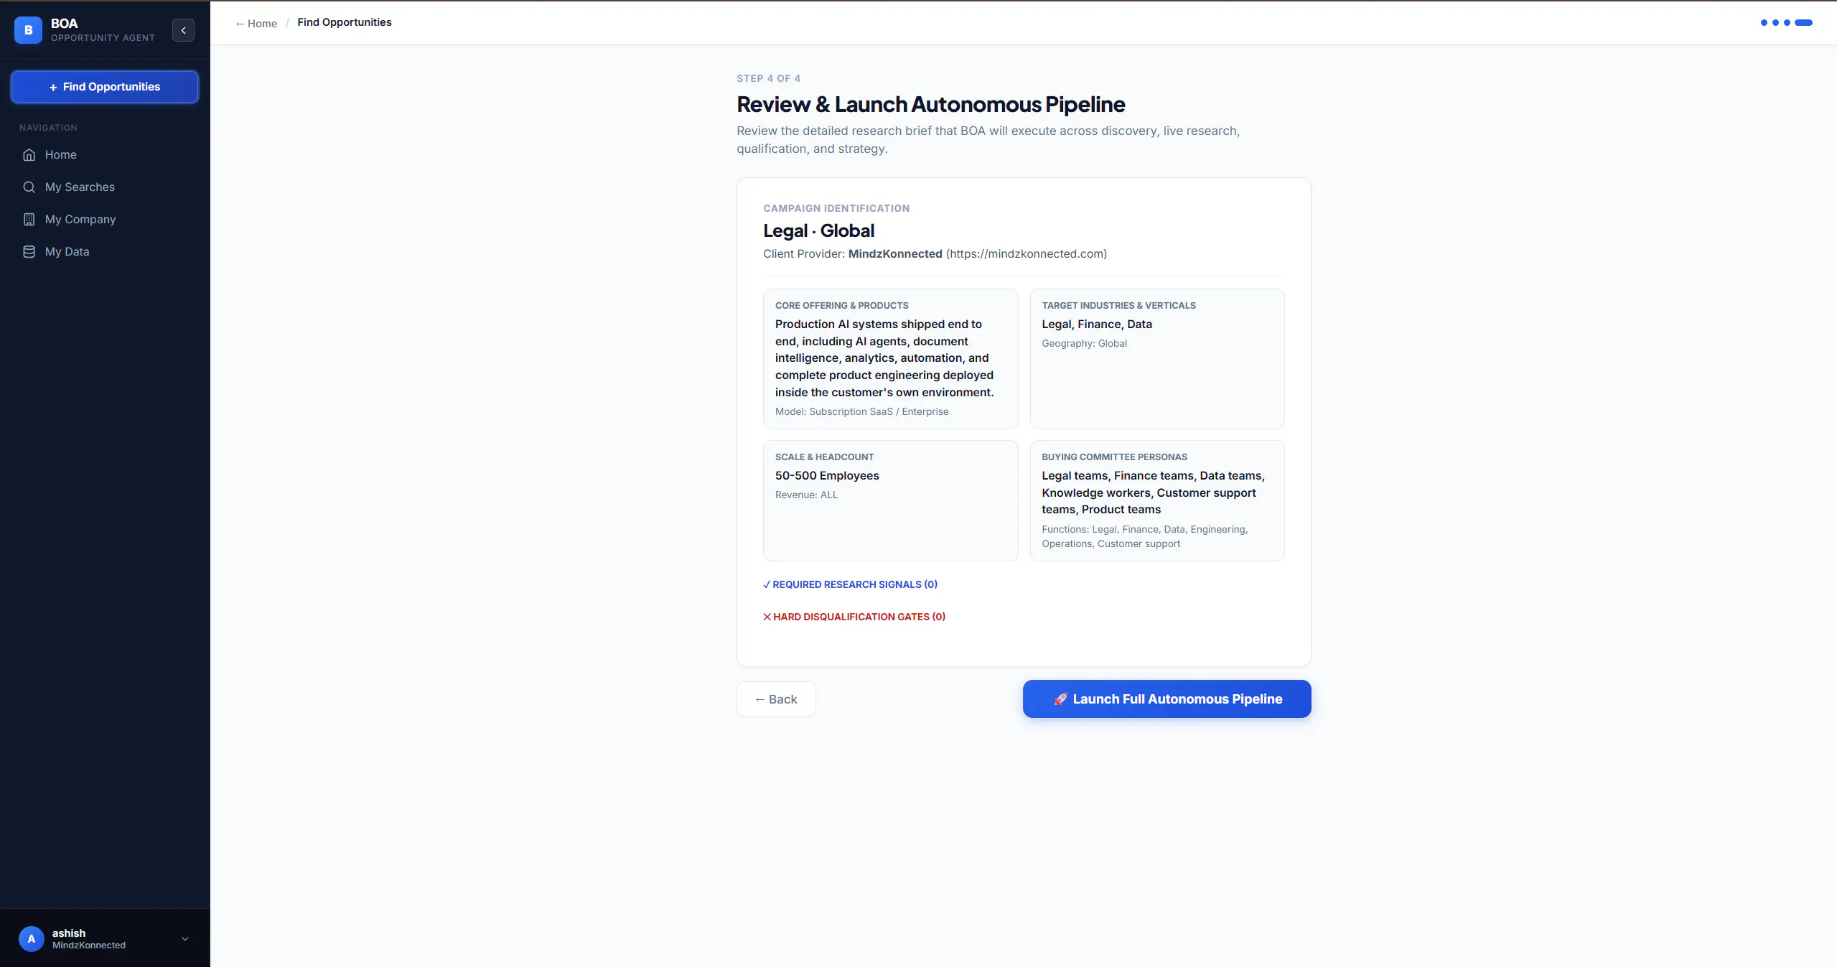The width and height of the screenshot is (1837, 967).
Task: Click the Target Industries & Verticals heading
Action: click(x=1118, y=305)
